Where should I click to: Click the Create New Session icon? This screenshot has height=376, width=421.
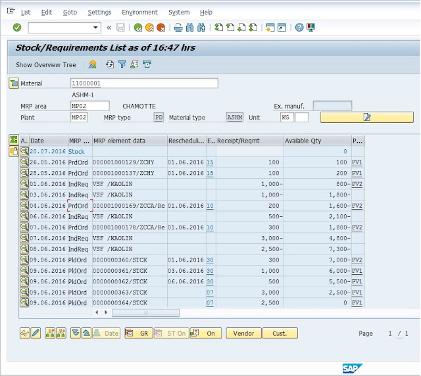tap(270, 28)
